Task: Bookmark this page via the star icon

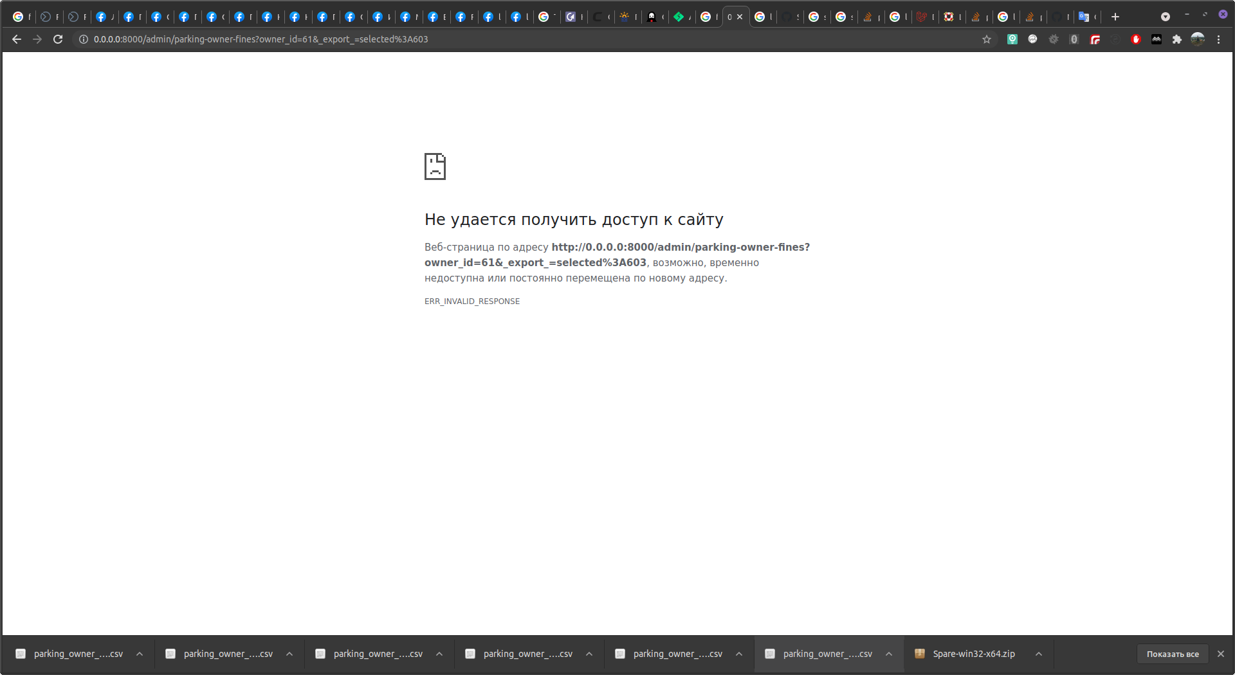Action: click(x=987, y=39)
